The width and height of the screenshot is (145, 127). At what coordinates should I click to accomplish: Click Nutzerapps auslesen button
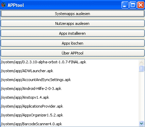(72, 23)
